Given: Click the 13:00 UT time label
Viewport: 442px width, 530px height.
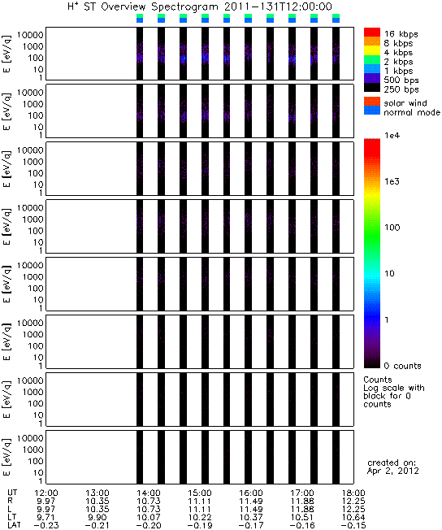Looking at the screenshot, I should [x=97, y=493].
